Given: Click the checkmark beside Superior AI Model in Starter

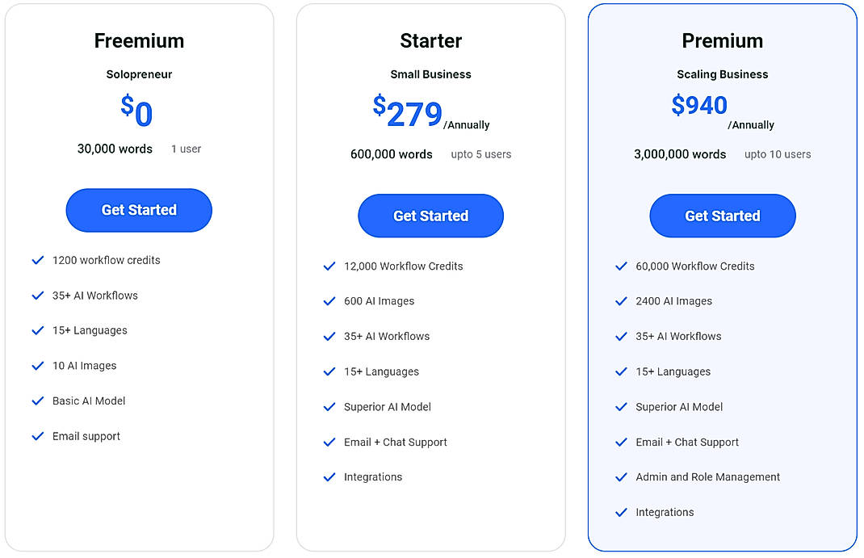Looking at the screenshot, I should [329, 407].
